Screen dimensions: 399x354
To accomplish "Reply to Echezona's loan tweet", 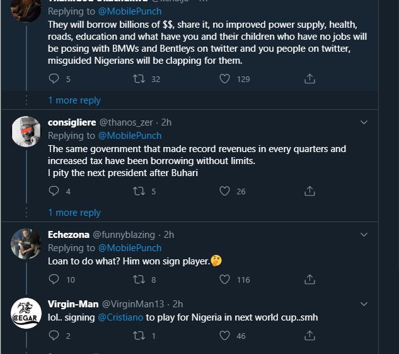I will click(54, 280).
